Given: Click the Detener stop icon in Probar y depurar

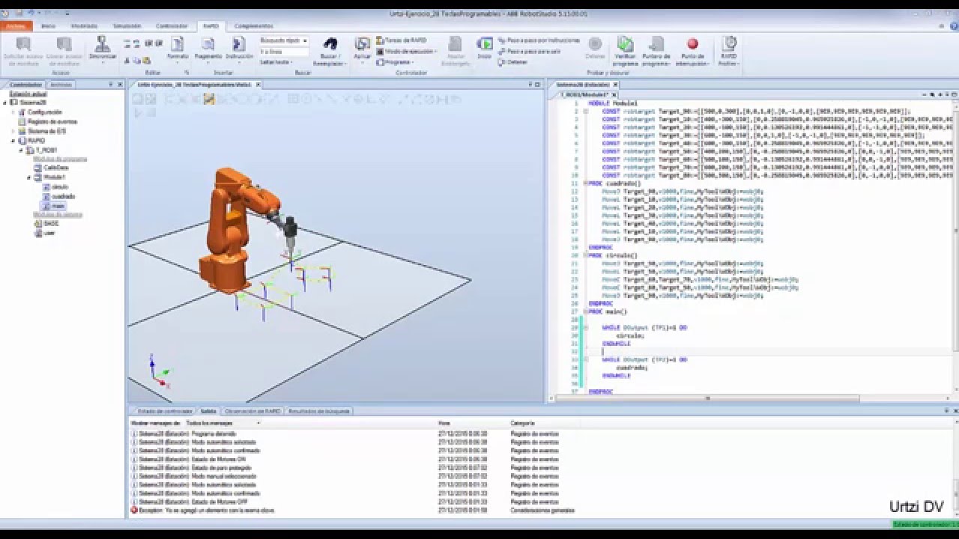Looking at the screenshot, I should click(x=595, y=44).
